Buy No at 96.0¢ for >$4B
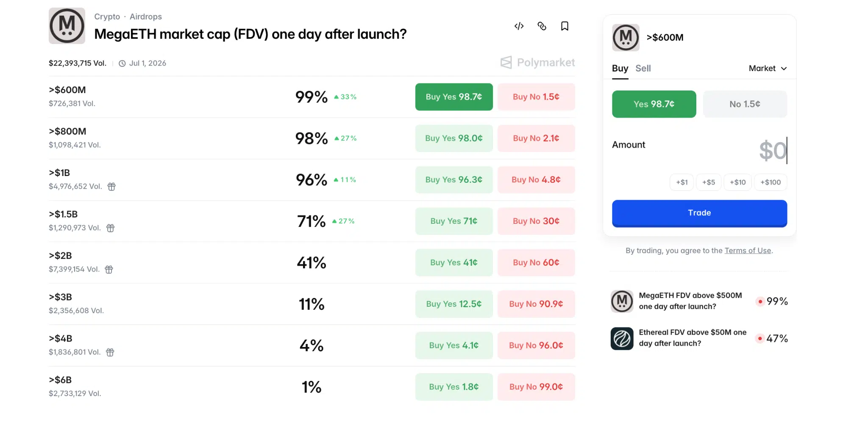 (536, 346)
